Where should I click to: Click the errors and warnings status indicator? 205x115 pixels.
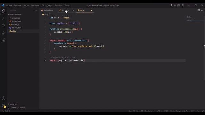coord(6,111)
